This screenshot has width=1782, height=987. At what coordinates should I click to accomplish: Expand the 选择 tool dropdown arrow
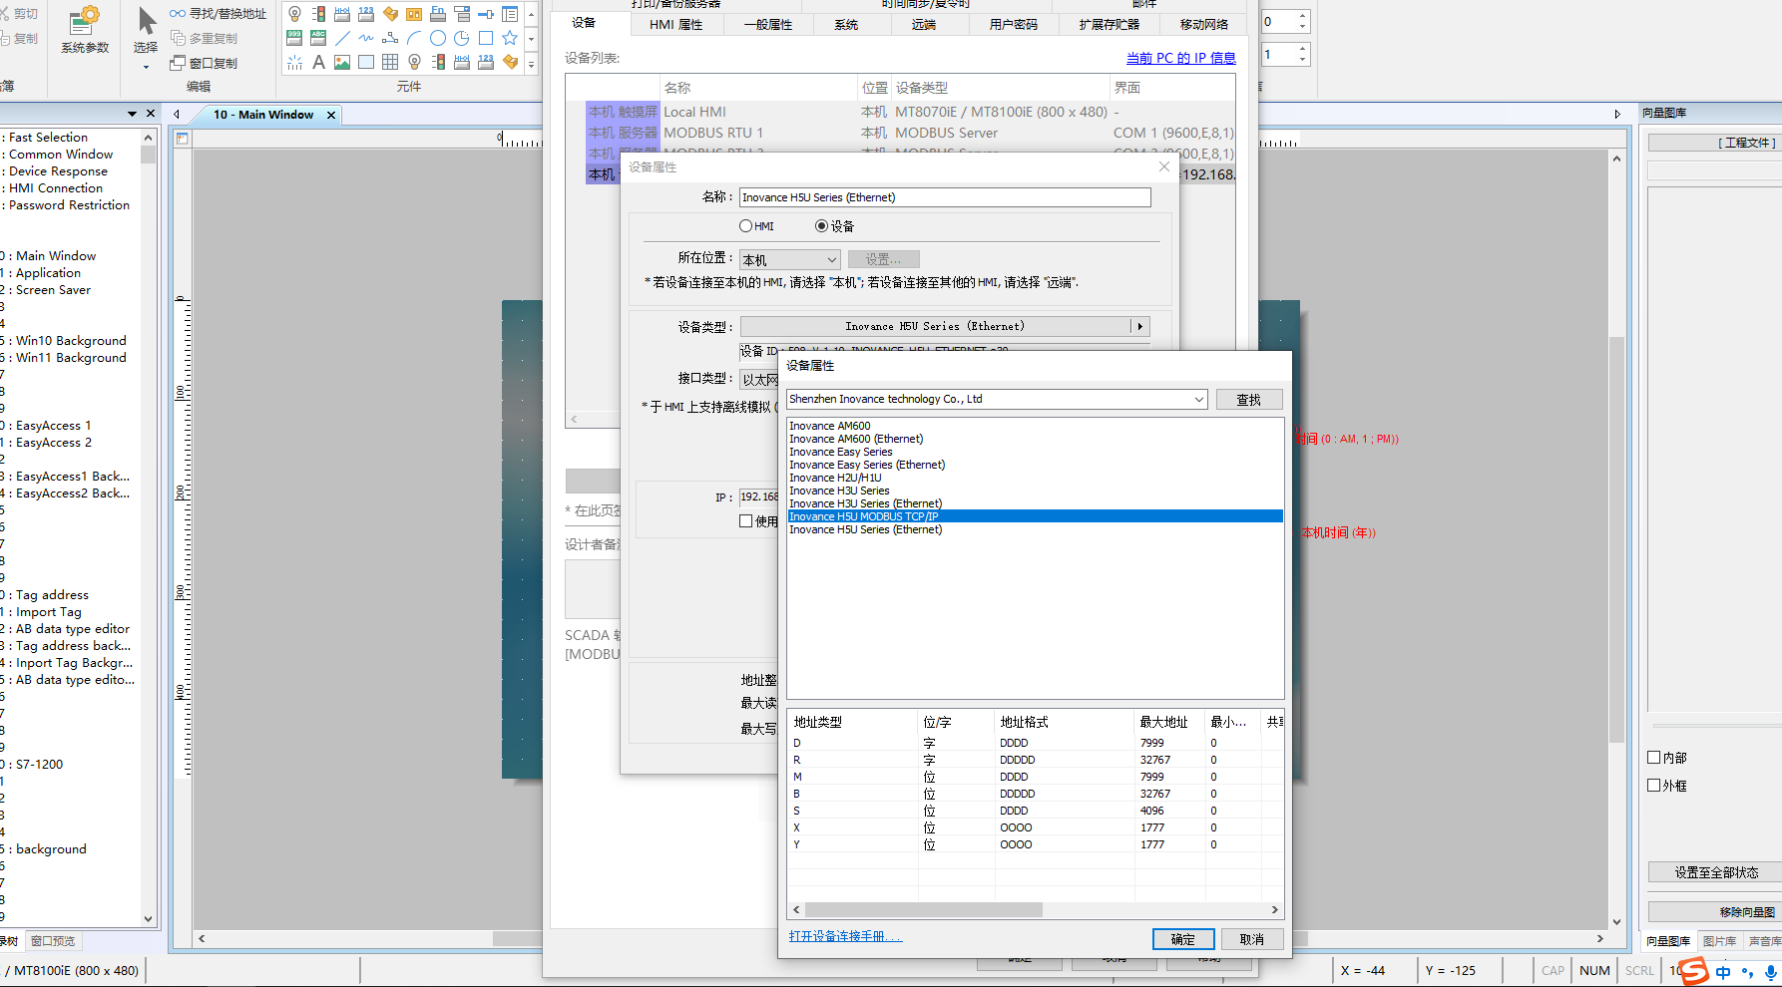(146, 68)
